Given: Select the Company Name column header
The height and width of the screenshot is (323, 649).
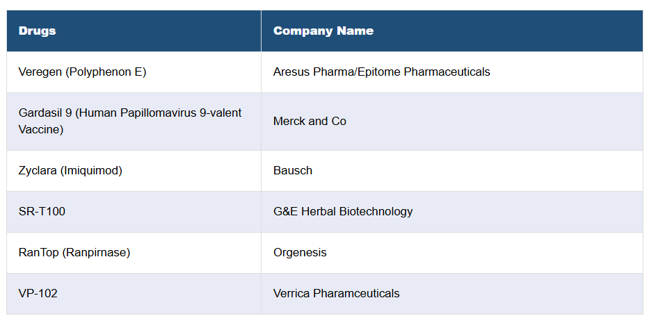Looking at the screenshot, I should click(323, 31).
